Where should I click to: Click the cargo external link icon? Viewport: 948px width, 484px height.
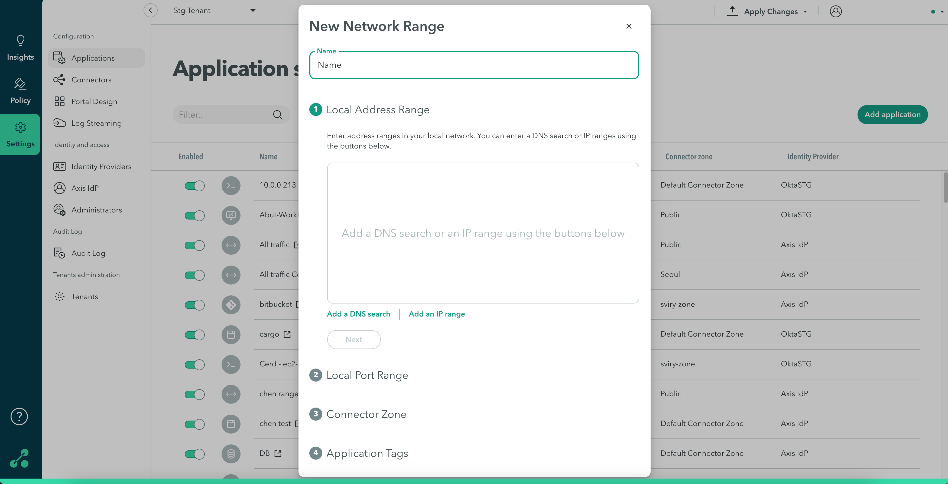287,334
